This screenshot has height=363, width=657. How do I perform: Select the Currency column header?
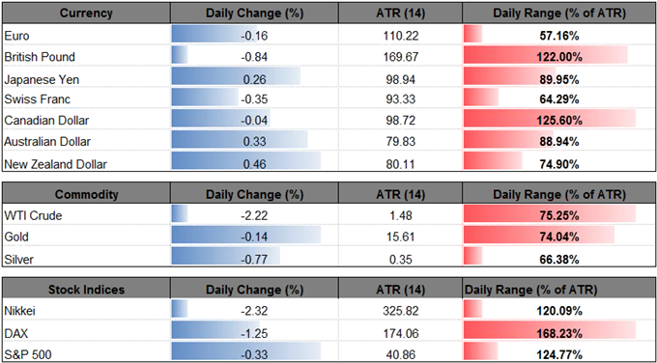[86, 14]
